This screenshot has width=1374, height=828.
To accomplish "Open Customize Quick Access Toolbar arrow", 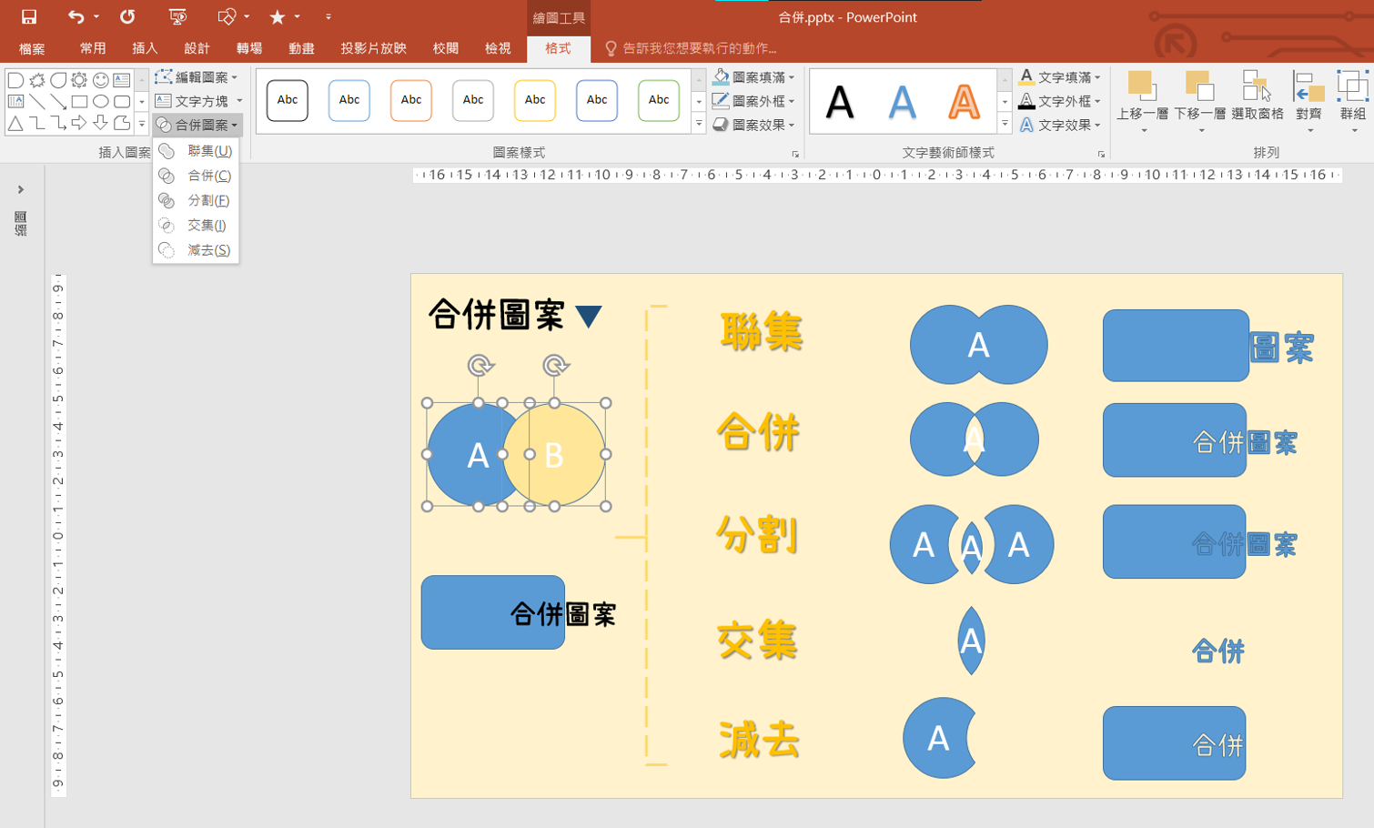I will (328, 16).
